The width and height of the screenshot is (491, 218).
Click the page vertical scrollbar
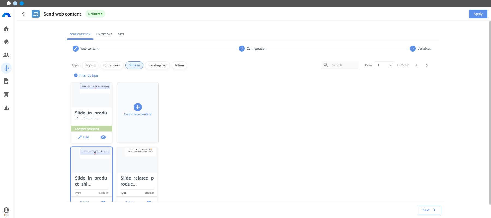[x=490, y=113]
